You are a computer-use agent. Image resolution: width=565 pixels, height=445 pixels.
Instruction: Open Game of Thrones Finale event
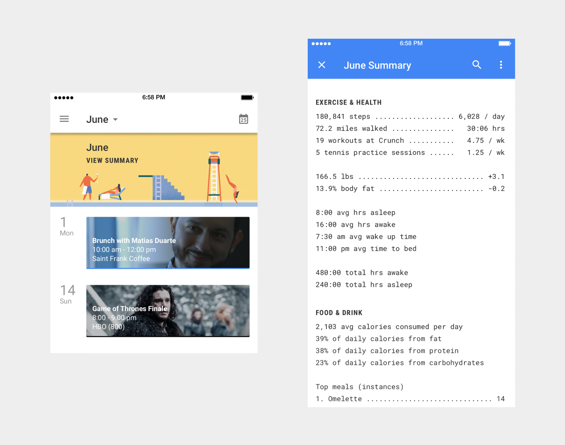click(168, 311)
